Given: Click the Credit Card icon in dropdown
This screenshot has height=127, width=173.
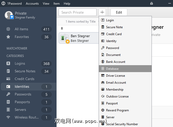Looking at the screenshot, I should tap(103, 34).
